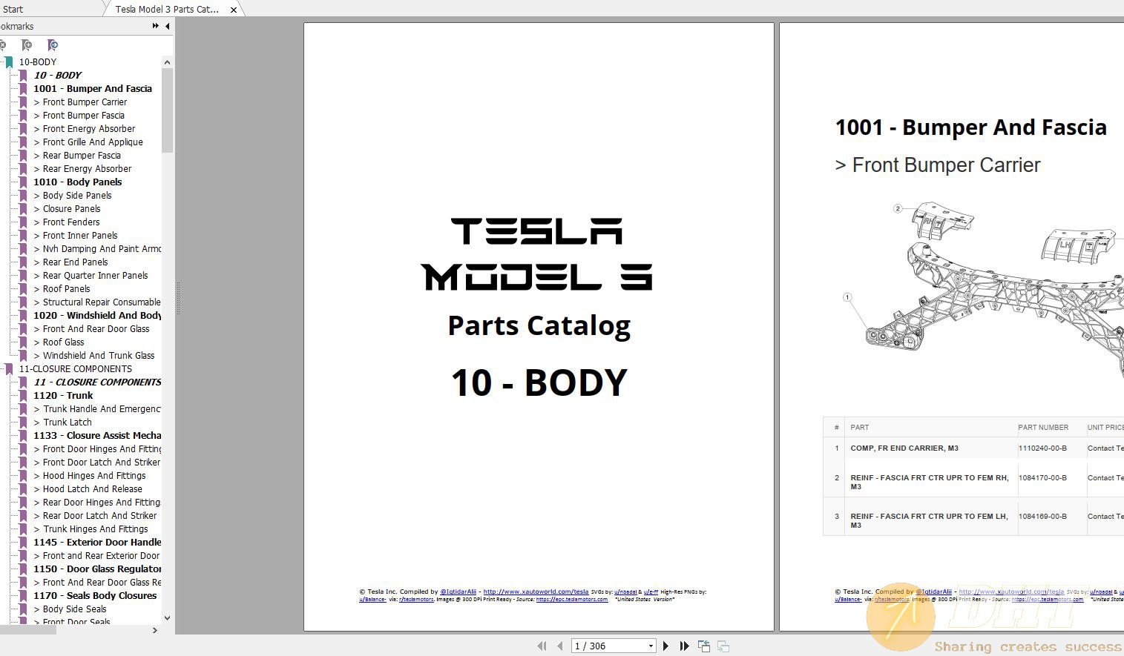Click part number 1110240-00-B cell
Viewport: 1124px width, 656px height.
(1042, 448)
